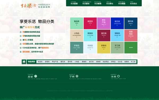Open the 乐活菜园 Vegetable menu
159x100 pixels.
(x=122, y=3)
